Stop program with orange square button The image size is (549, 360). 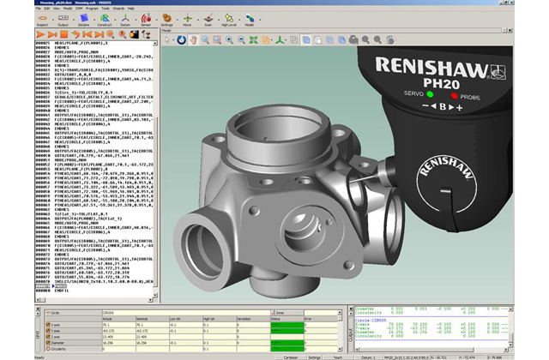63,34
